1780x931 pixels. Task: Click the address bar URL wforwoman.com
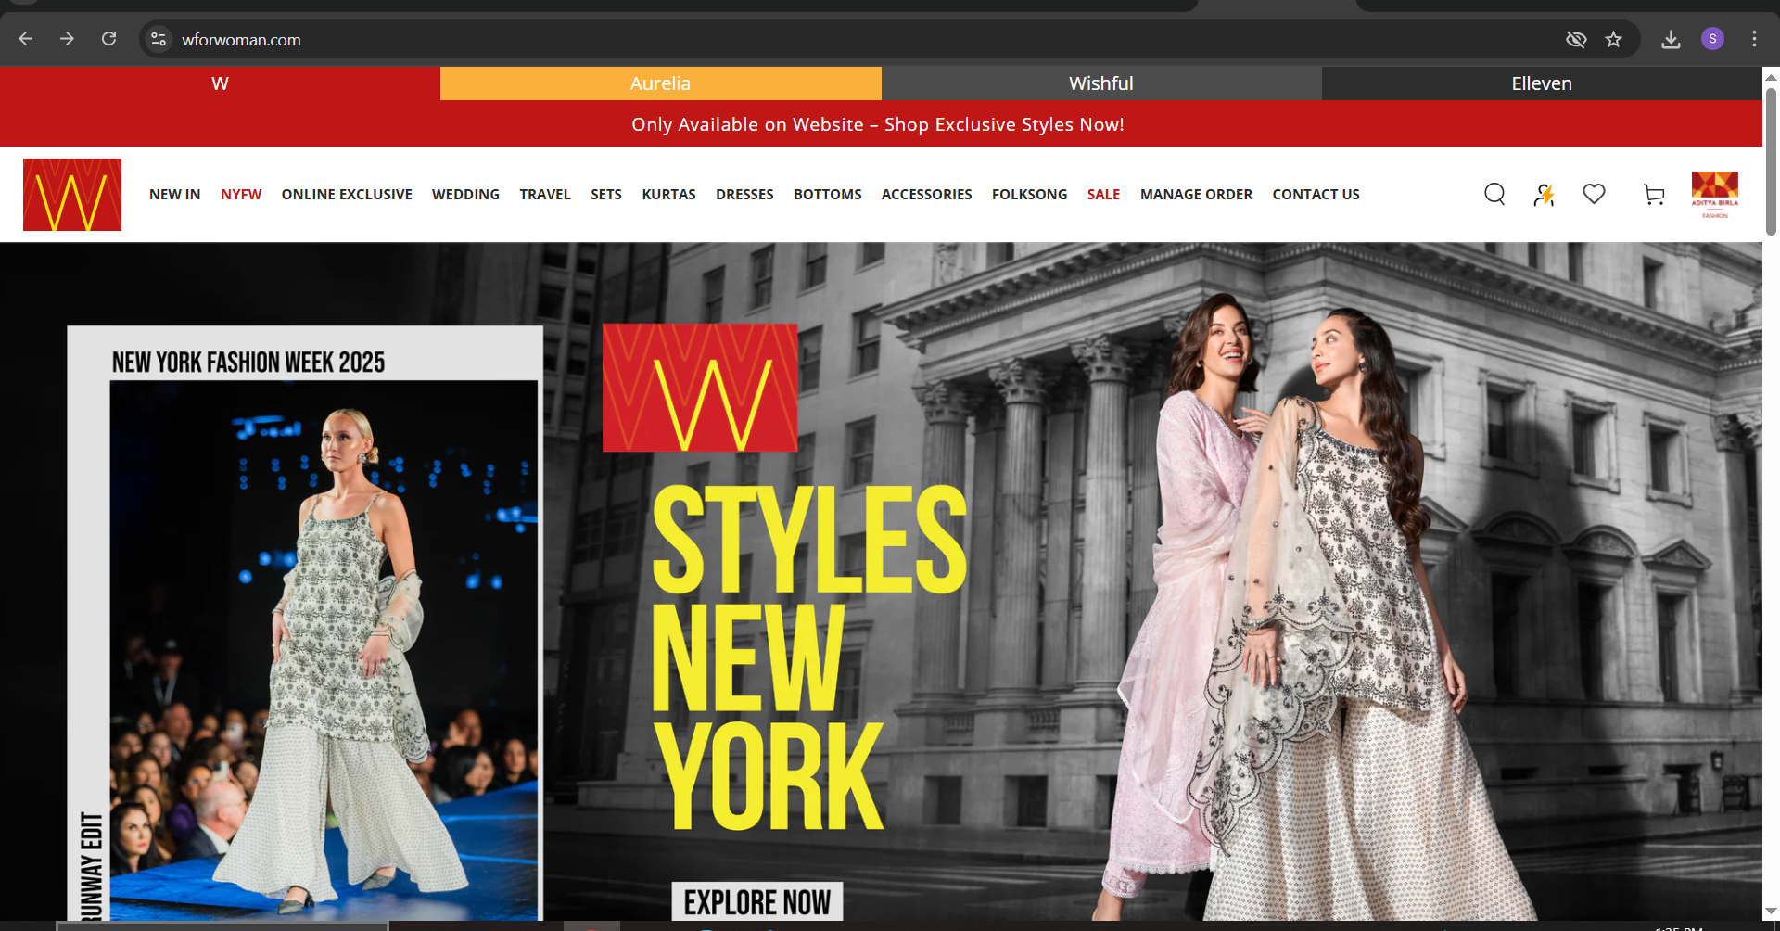tap(241, 40)
